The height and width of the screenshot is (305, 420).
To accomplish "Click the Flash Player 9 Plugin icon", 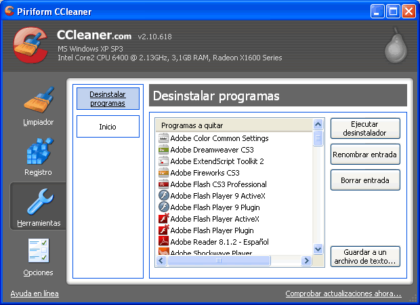I will [x=163, y=207].
